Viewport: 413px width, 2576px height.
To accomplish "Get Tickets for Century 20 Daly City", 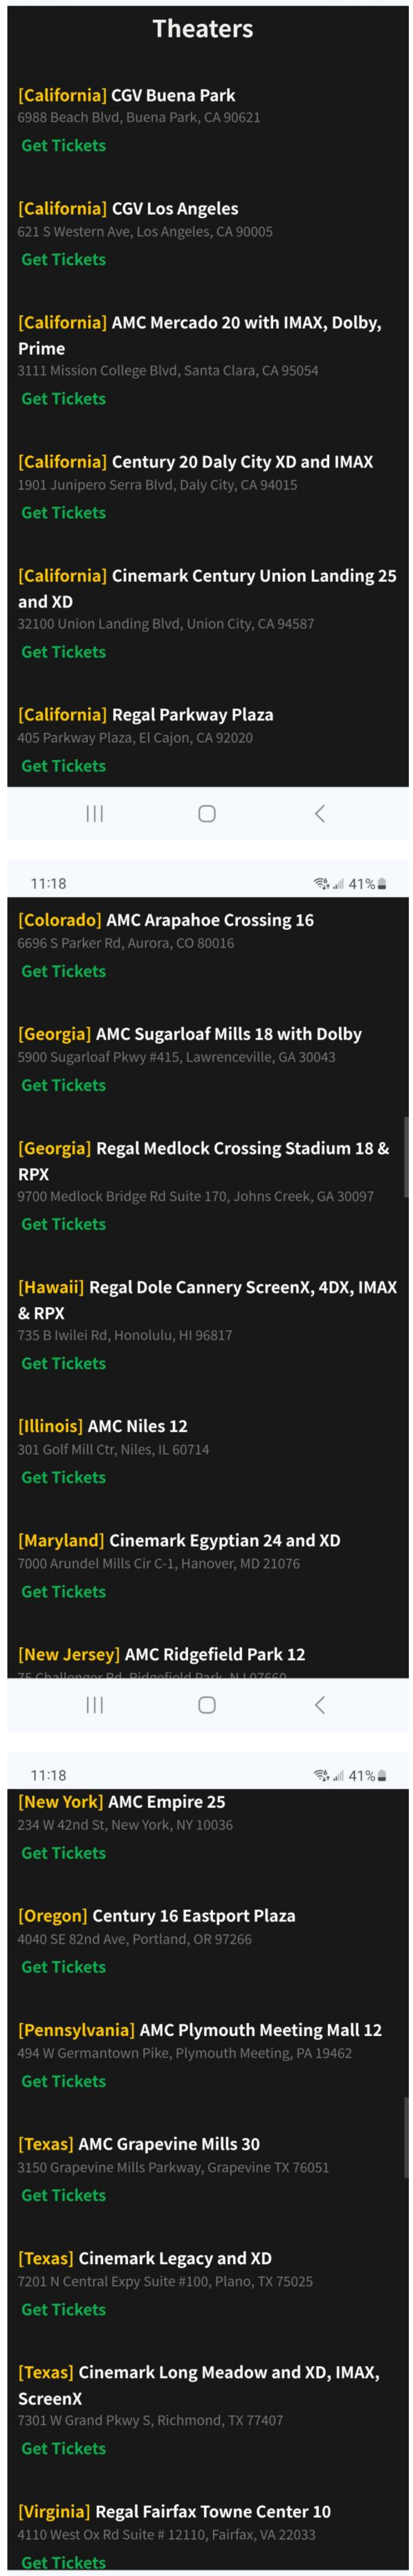I will click(64, 512).
